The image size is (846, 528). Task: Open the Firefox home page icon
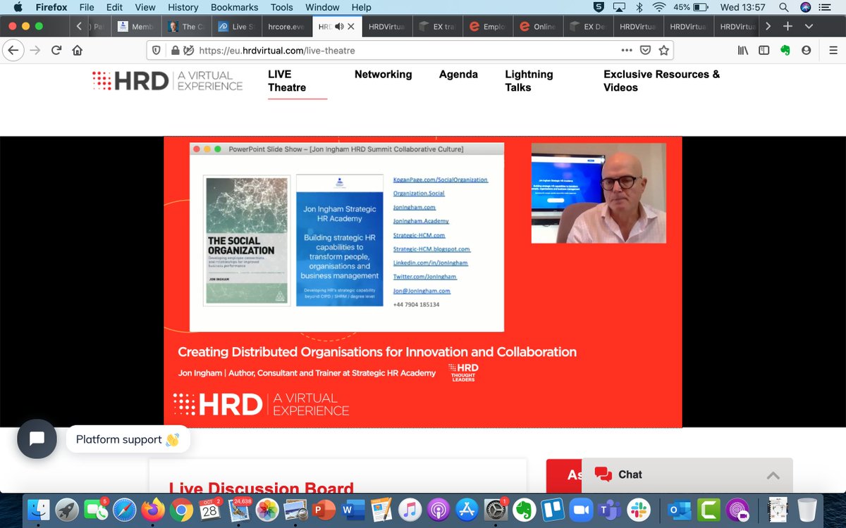click(x=78, y=51)
